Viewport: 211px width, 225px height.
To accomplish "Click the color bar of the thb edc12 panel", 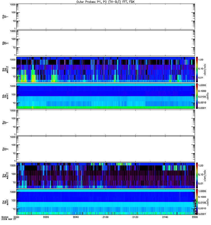I will click(197, 69).
